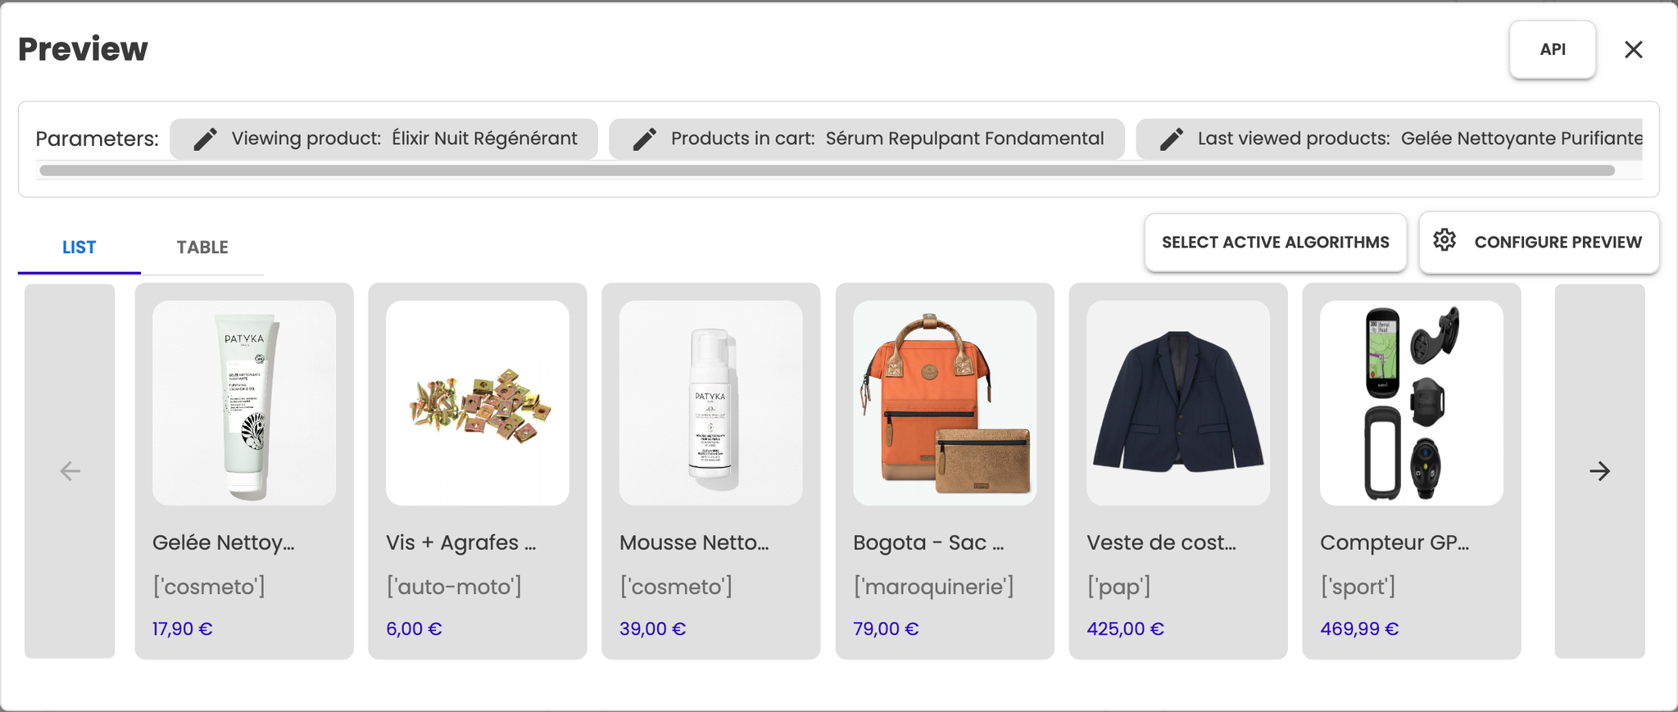The image size is (1678, 712).
Task: Open the API button
Action: point(1553,50)
